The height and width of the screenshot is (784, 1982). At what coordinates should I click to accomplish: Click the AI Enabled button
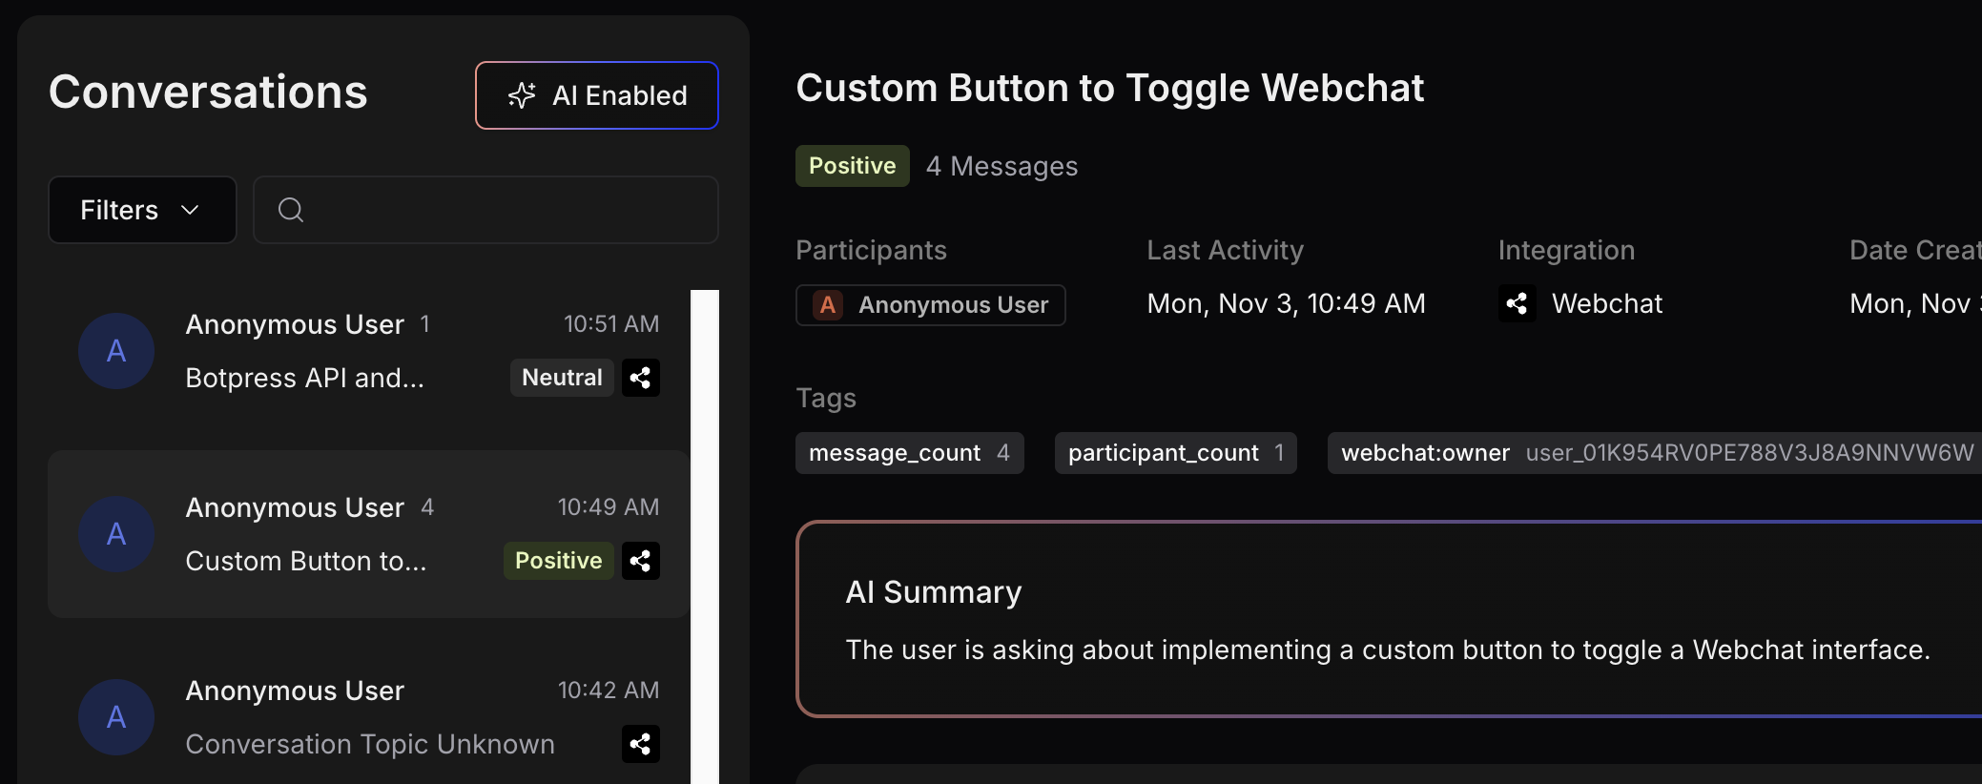point(596,95)
